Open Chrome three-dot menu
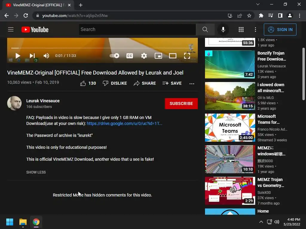The image size is (306, 229). coord(299,16)
